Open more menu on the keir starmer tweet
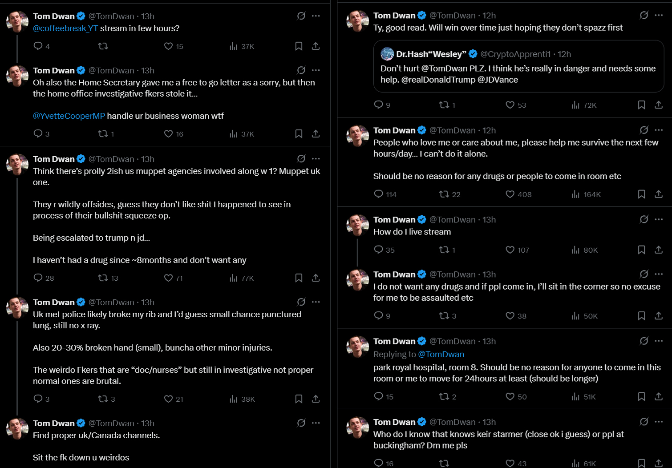 (x=659, y=422)
